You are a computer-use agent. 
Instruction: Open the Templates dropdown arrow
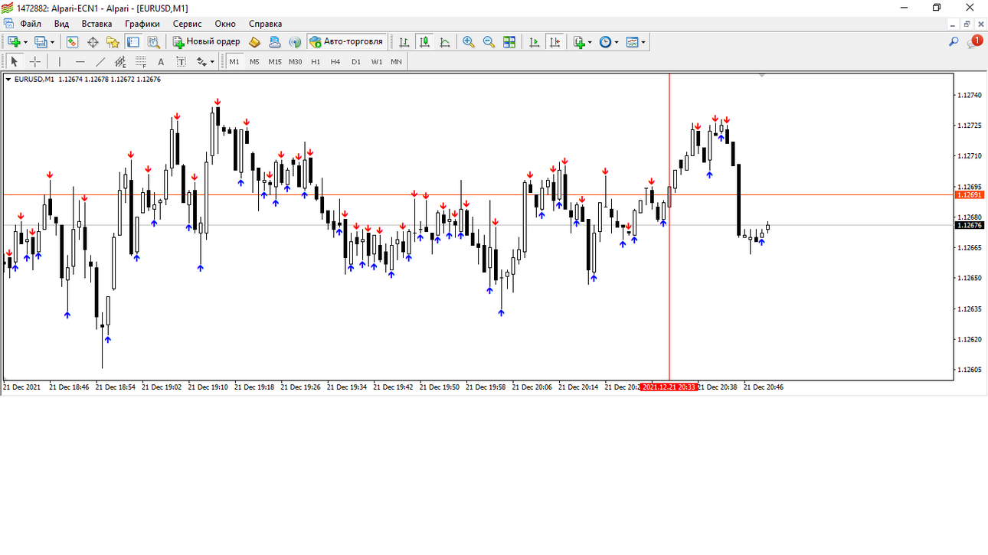pyautogui.click(x=643, y=42)
